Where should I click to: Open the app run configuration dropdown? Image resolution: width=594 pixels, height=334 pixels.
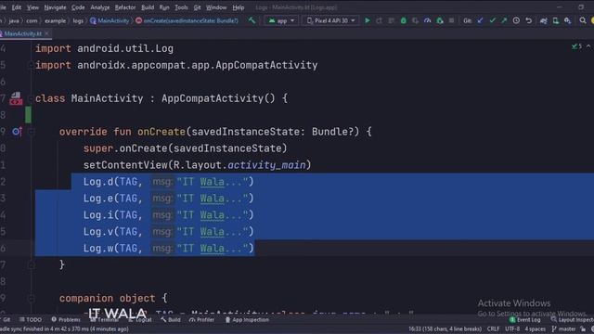click(281, 20)
